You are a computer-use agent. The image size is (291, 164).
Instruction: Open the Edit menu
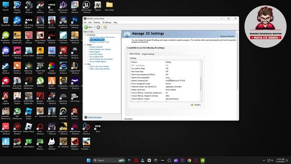(x=90, y=22)
